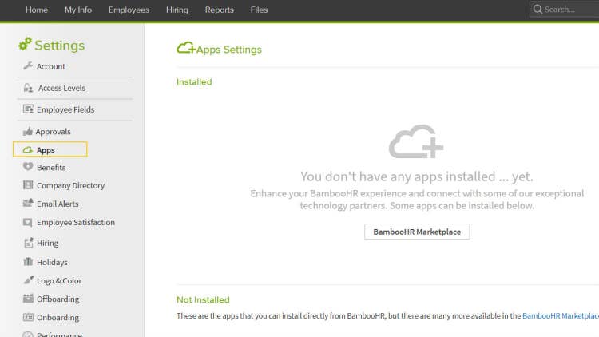Viewport: 599px width, 337px height.
Task: Open Employee Satisfaction settings
Action: [76, 222]
